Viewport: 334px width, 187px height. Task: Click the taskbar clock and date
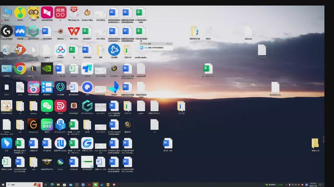tap(313, 185)
